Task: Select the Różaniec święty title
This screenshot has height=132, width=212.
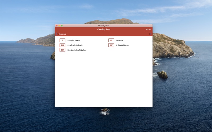Action: point(74,40)
